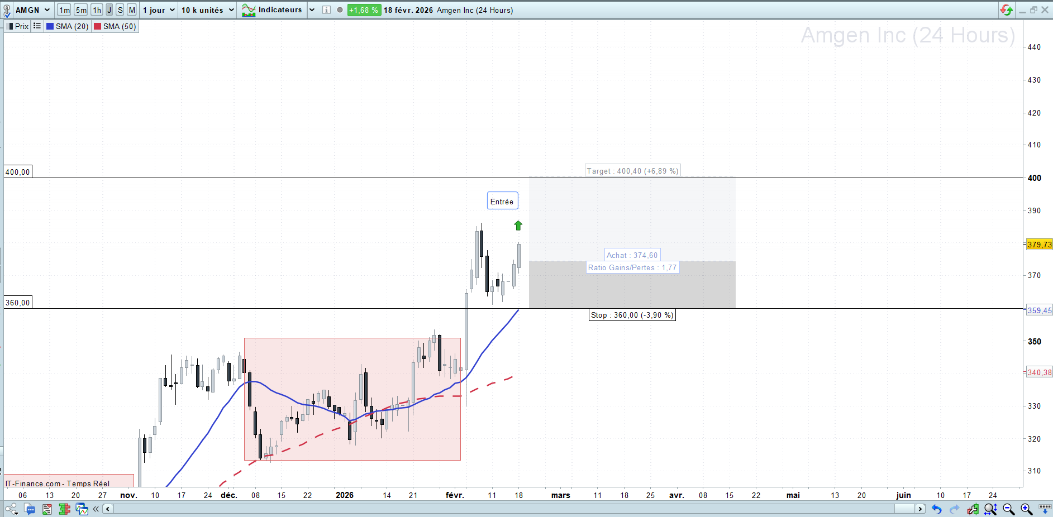
Task: Open the share chart icon menu
Action: (11, 509)
